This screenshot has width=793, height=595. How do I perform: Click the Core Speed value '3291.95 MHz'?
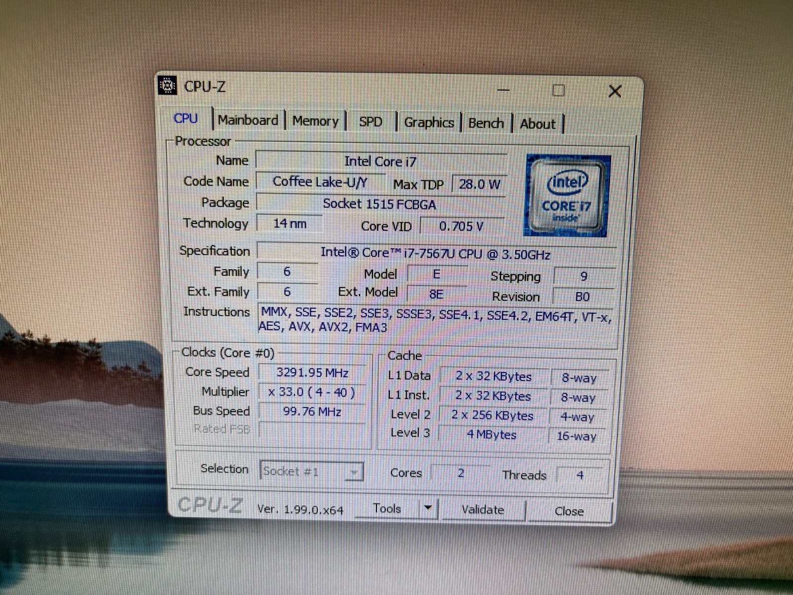[312, 373]
